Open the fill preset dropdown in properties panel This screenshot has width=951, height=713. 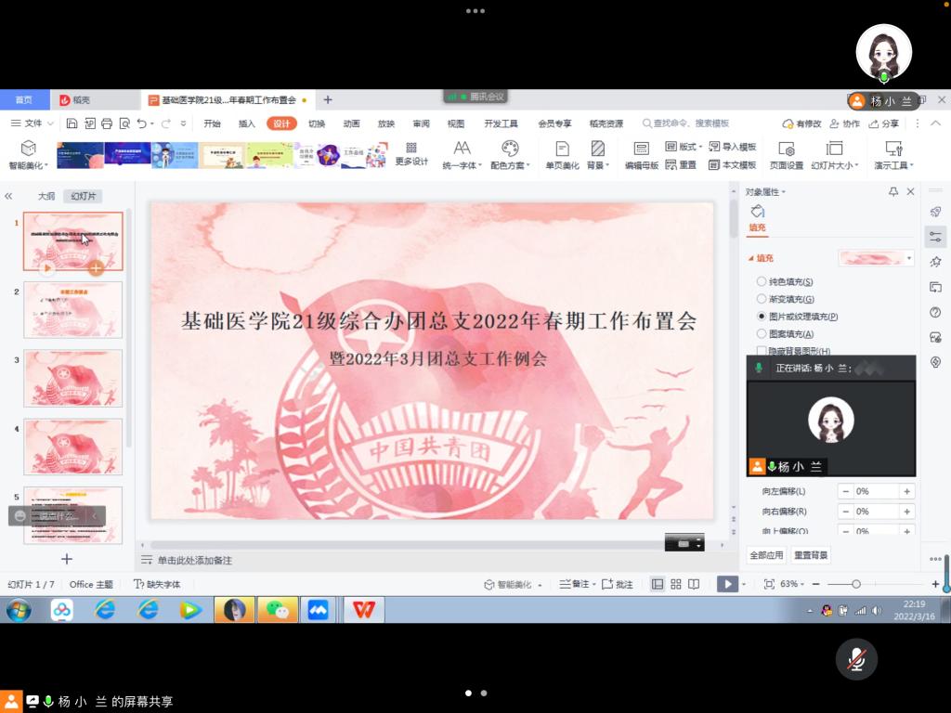coord(908,258)
